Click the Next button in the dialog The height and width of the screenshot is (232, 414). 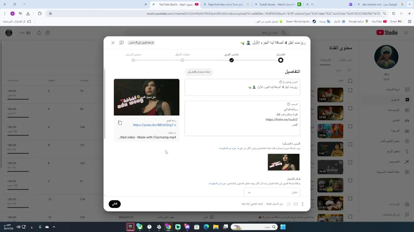(x=115, y=204)
